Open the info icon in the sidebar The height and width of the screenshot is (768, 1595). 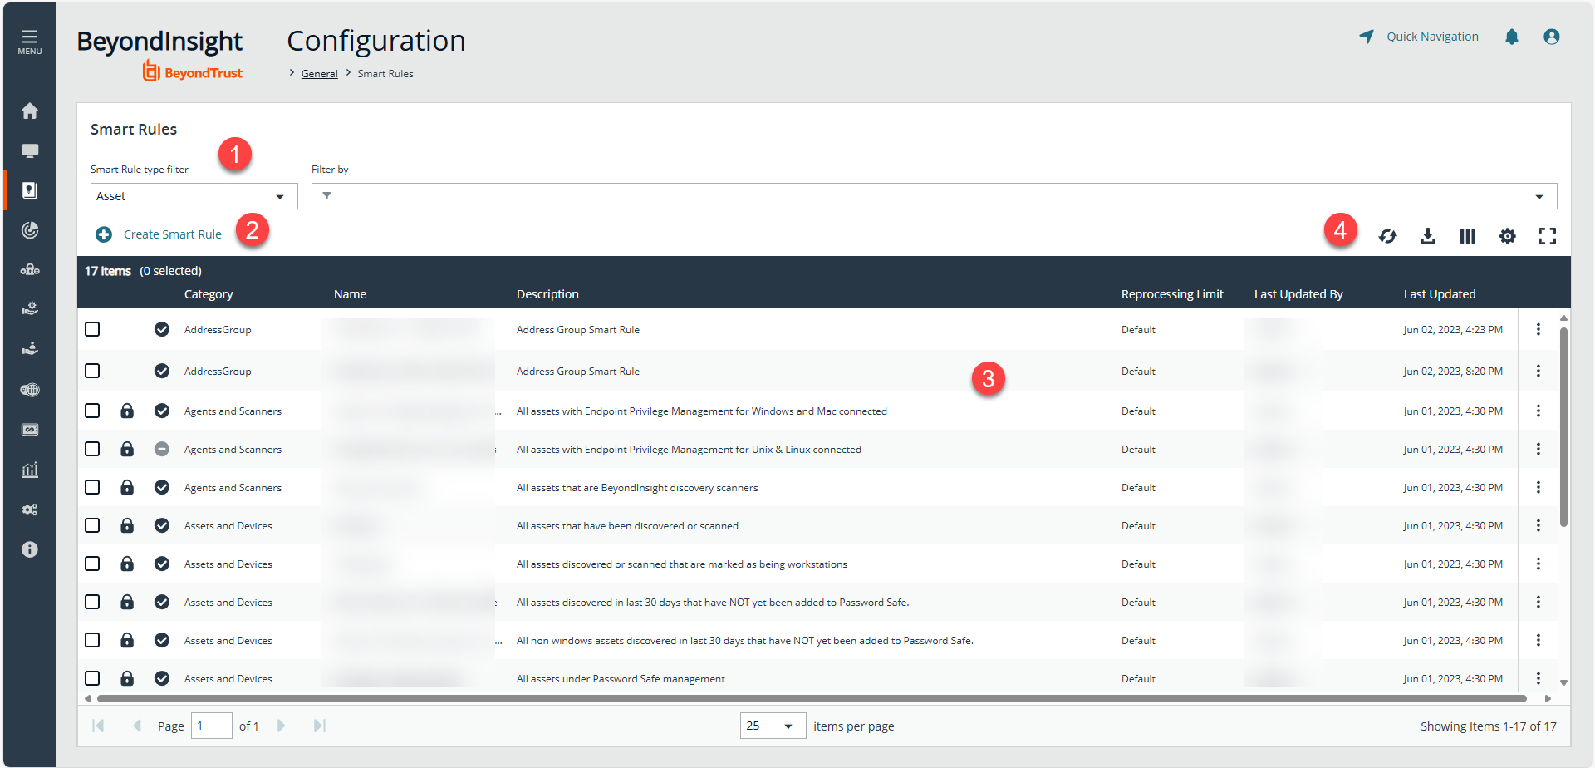coord(30,549)
